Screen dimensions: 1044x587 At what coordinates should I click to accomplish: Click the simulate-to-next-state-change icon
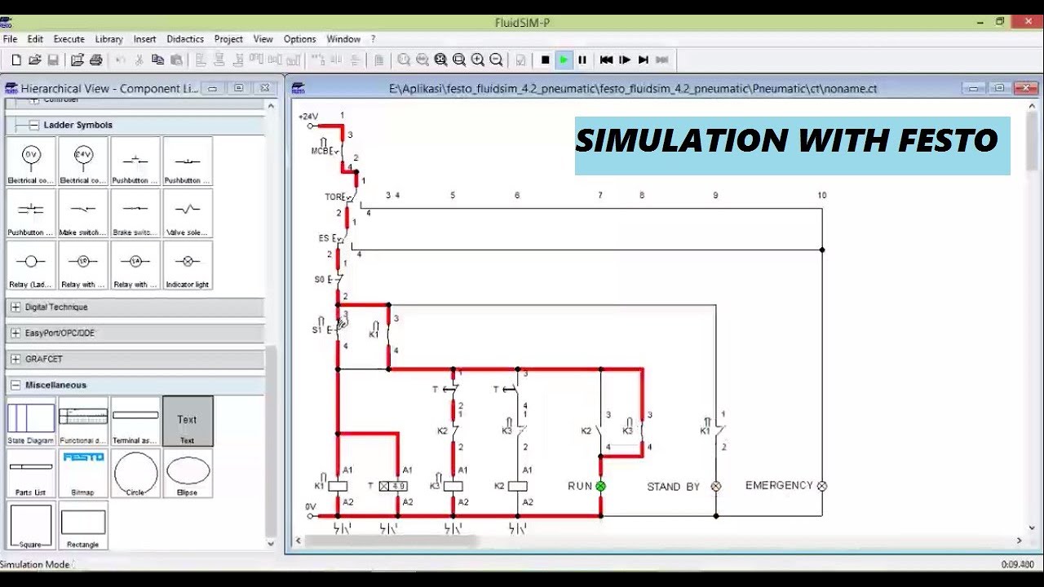pyautogui.click(x=644, y=60)
